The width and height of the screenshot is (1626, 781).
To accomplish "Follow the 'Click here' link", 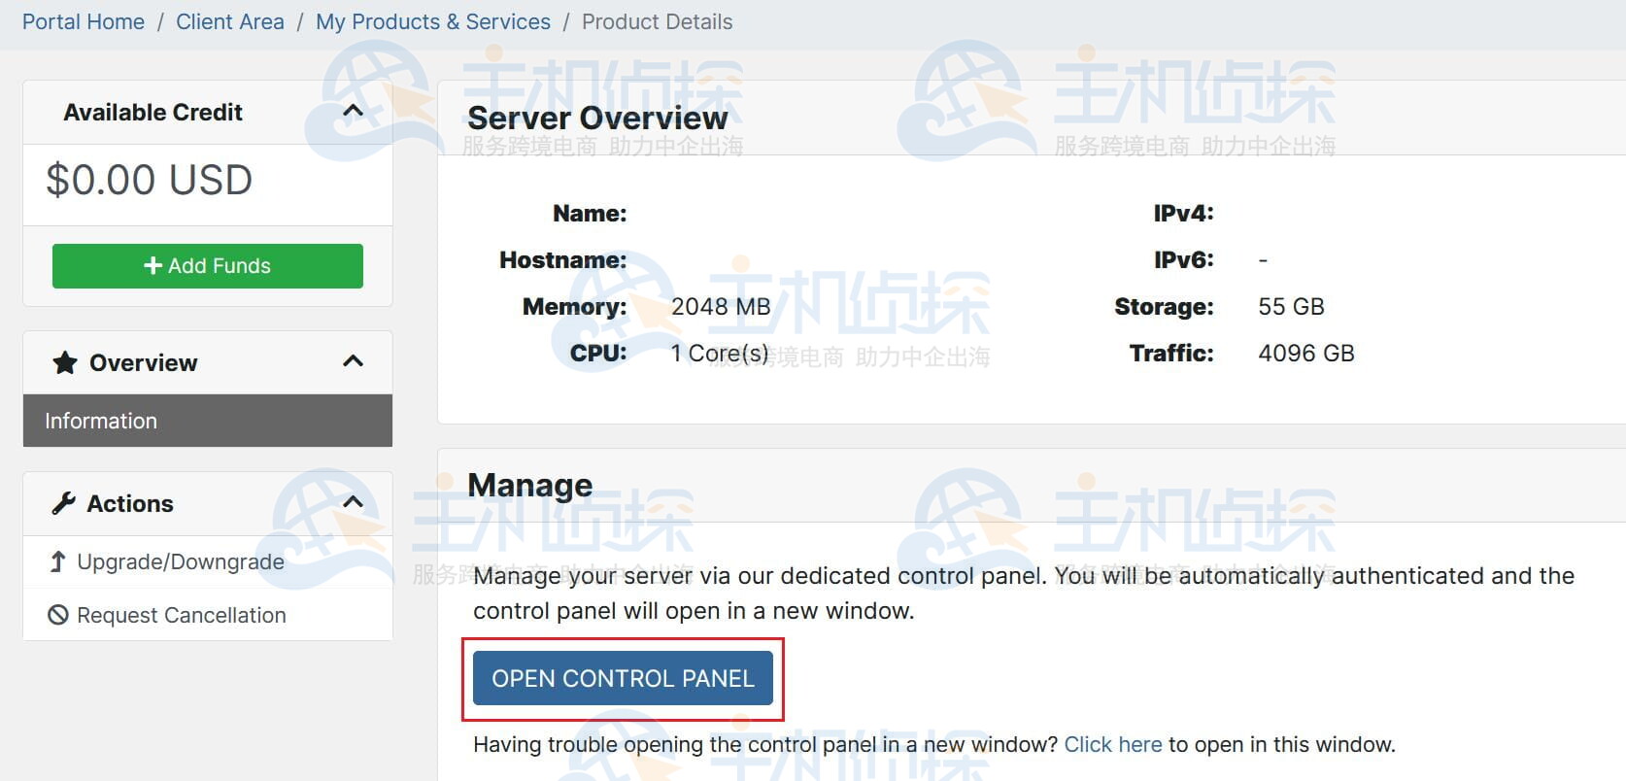I will click(1112, 744).
